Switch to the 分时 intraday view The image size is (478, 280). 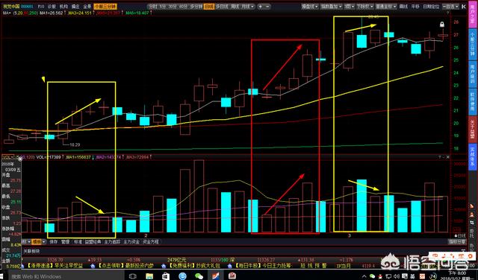(152, 7)
